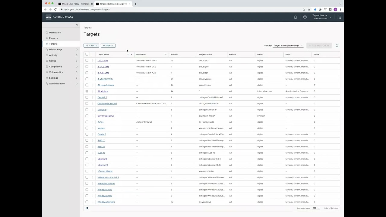Select Targets in the sidebar
Image resolution: width=386 pixels, height=217 pixels.
(x=53, y=44)
